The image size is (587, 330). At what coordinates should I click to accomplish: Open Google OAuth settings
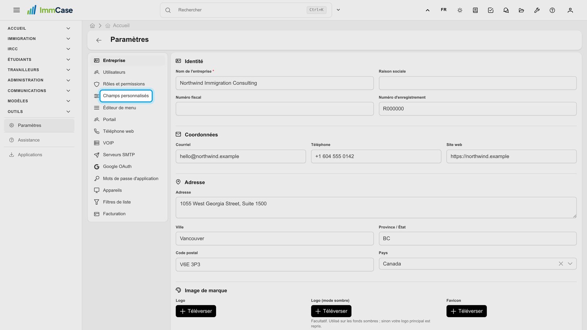click(128, 166)
